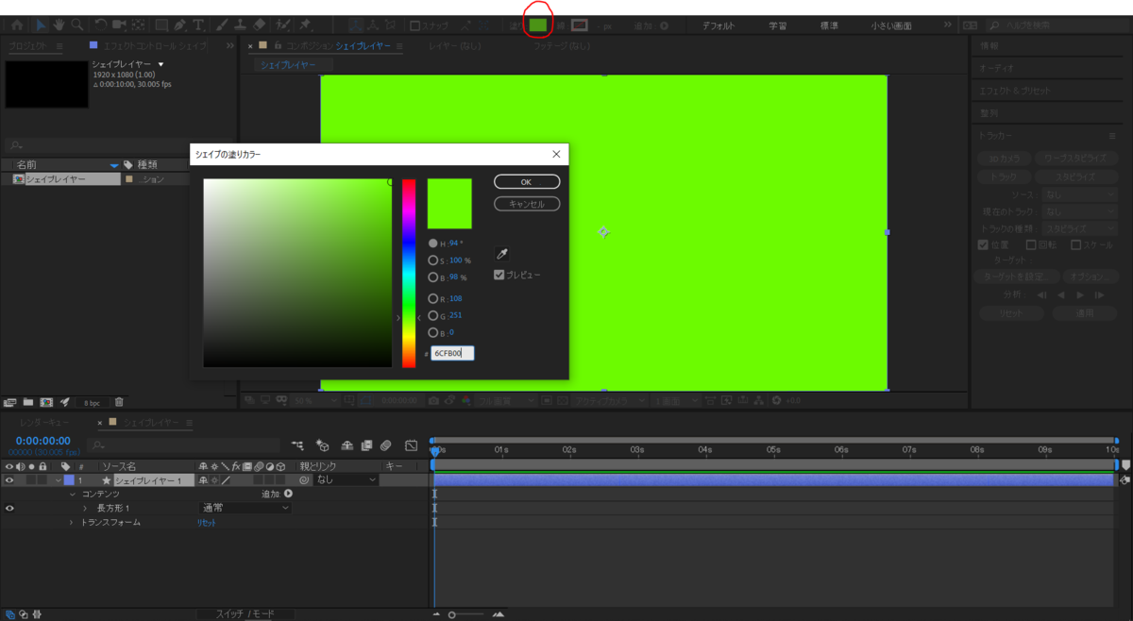Select the Puppet Pin tool
The height and width of the screenshot is (621, 1133).
click(x=305, y=25)
